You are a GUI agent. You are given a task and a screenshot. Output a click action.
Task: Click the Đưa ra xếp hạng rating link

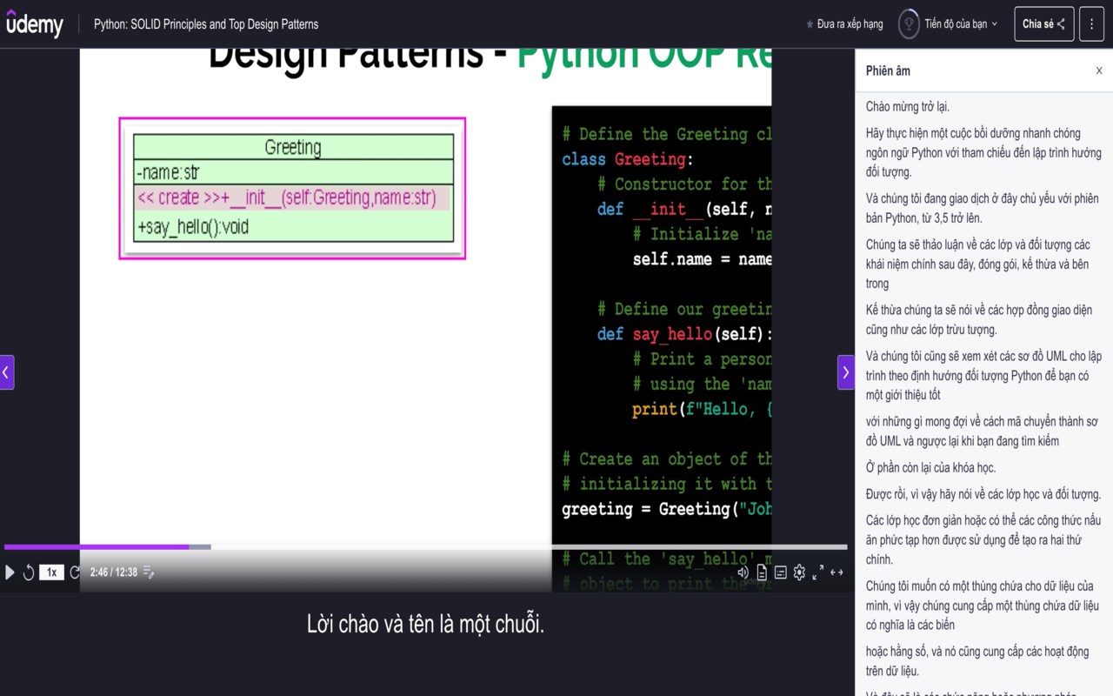pos(844,24)
